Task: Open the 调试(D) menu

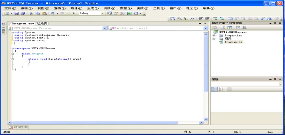Action: coord(109,8)
